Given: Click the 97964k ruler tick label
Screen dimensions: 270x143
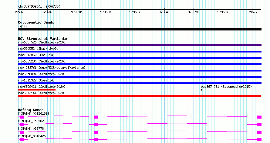Looking at the screenshot, I should coord(164,12).
